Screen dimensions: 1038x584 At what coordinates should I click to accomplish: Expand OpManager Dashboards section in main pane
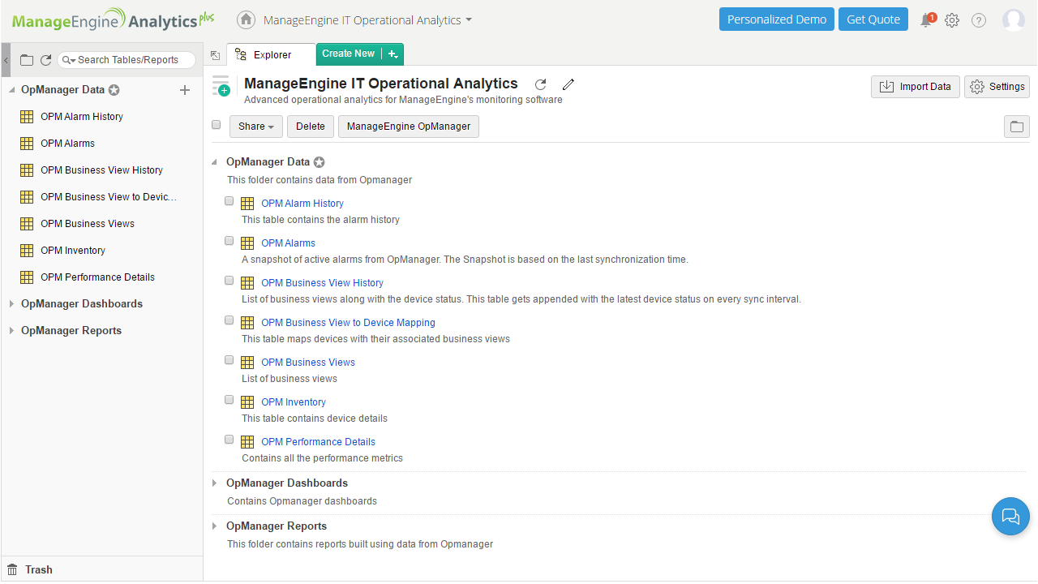coord(215,483)
